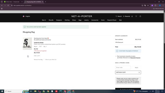Open the Shoes menu

pyautogui.click(x=74, y=20)
